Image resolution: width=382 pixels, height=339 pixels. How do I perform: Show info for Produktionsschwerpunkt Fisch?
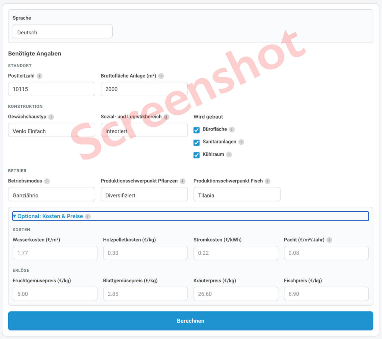coord(267,181)
